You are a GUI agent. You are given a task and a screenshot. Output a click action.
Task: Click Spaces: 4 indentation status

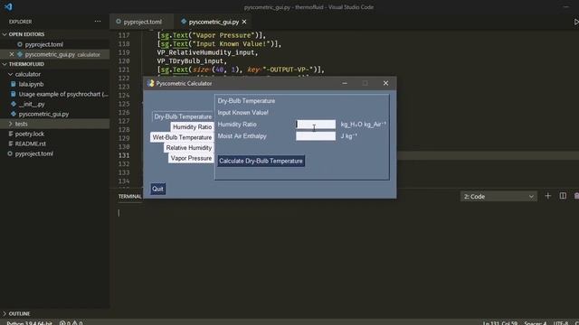tap(535, 323)
